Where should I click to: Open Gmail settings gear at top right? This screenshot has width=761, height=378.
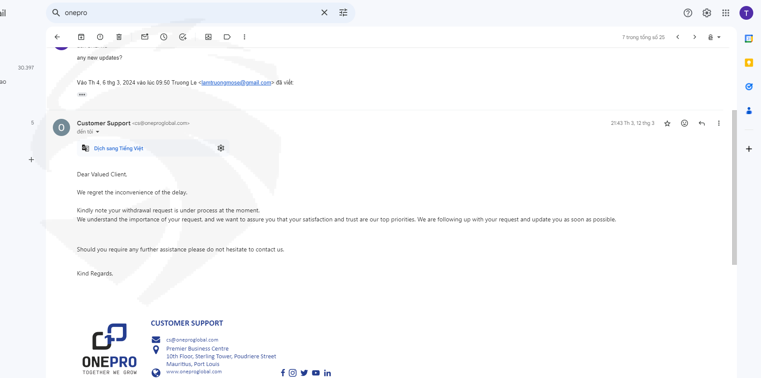[707, 13]
